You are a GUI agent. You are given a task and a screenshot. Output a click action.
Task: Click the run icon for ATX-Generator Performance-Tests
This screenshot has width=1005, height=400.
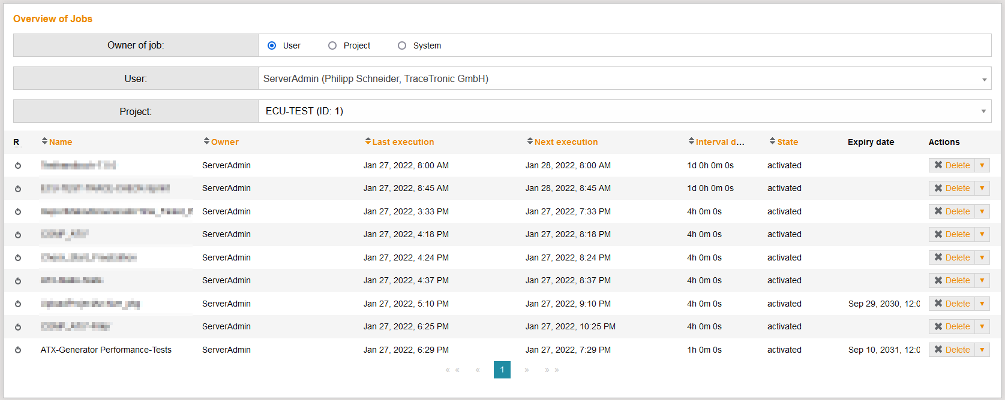click(18, 350)
